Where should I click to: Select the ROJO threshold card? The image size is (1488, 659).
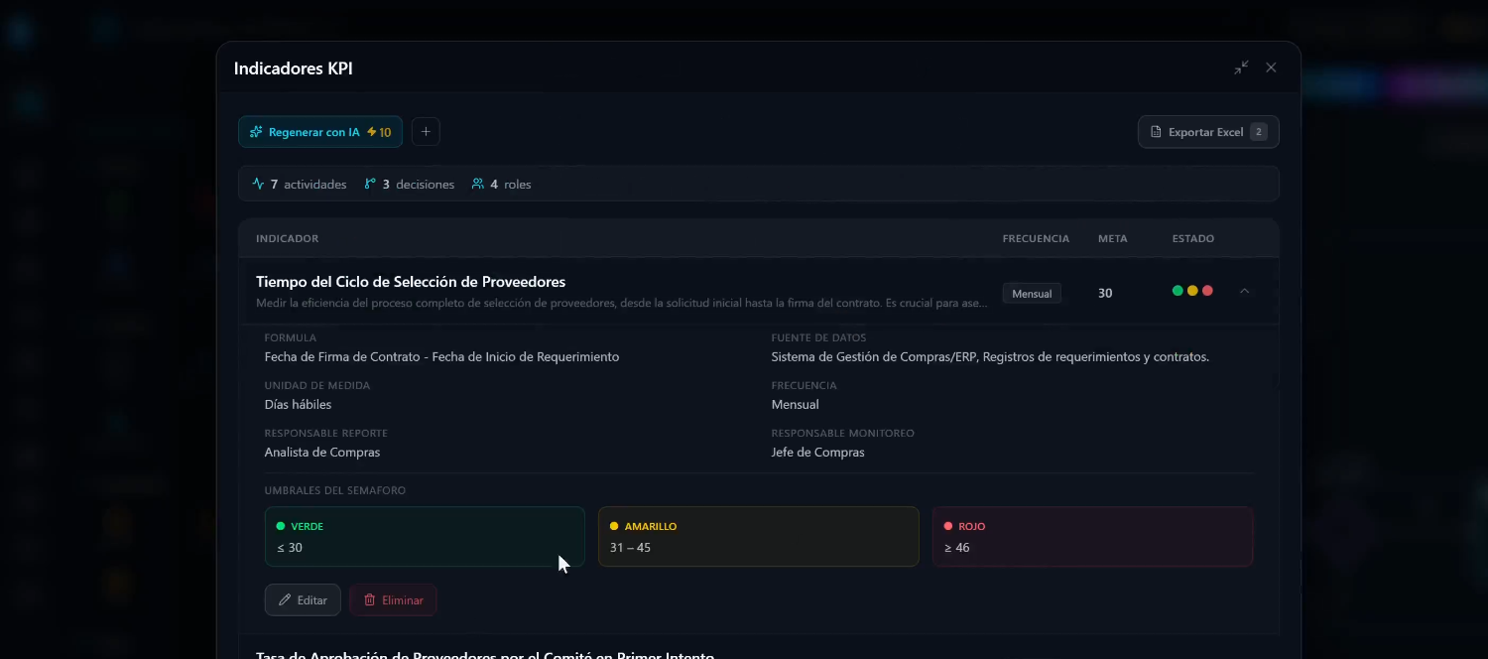click(1092, 537)
